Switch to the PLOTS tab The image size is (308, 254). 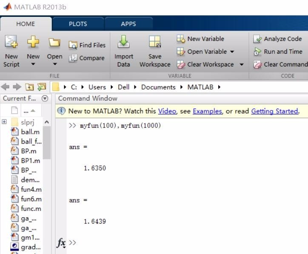pyautogui.click(x=78, y=24)
